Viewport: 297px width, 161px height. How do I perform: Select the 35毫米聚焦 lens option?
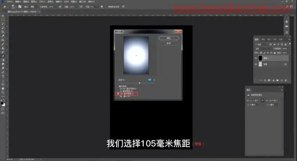(126, 91)
